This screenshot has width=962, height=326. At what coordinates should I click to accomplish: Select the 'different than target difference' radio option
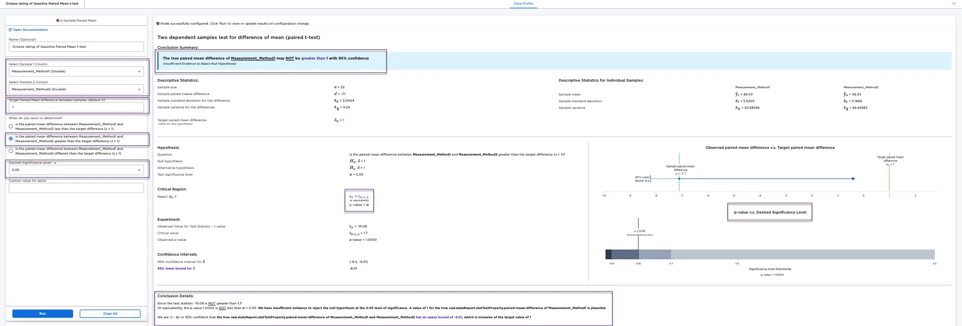(11, 151)
